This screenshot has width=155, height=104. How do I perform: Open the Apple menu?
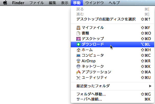coord(5,3)
